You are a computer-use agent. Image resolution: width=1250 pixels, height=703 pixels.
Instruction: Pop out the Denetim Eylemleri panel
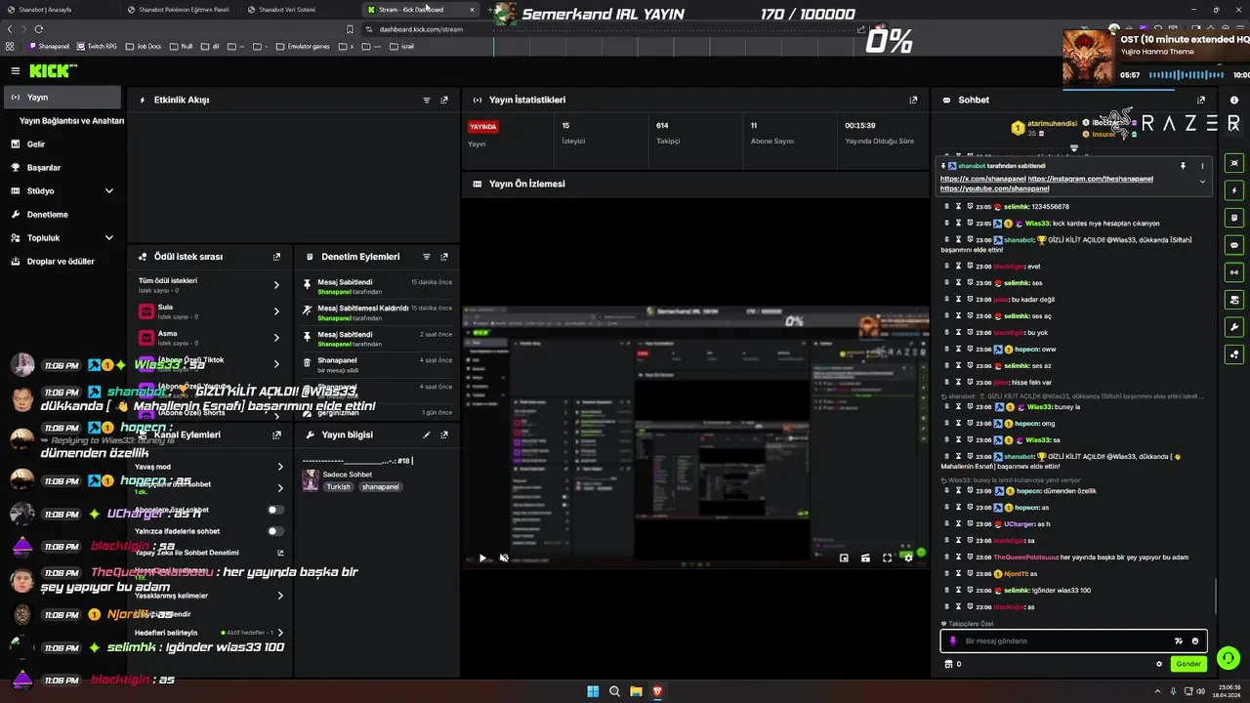(444, 257)
